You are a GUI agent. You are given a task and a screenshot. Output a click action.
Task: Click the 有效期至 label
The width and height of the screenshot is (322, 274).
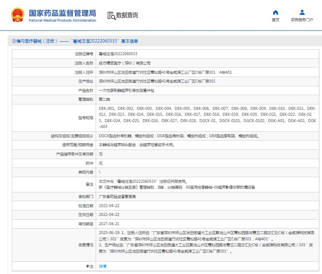86,224
